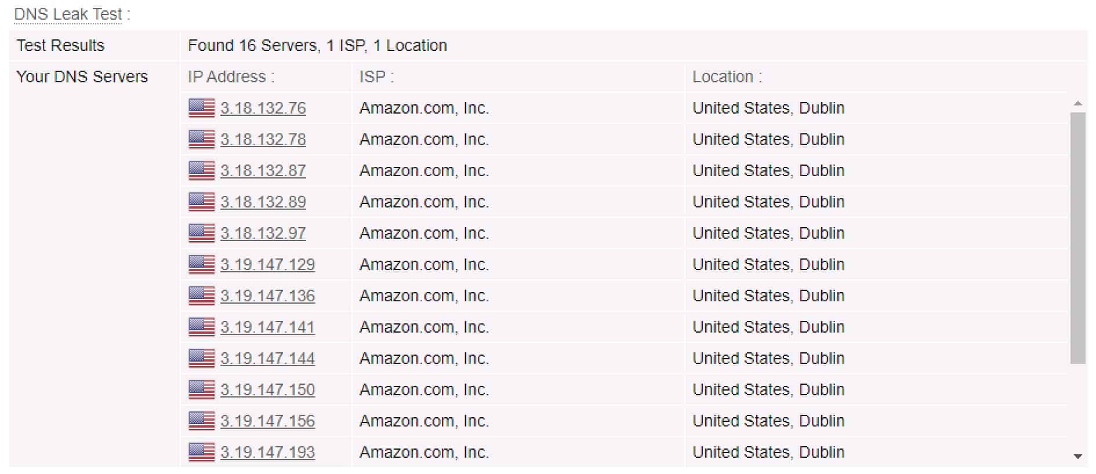Open the 3.19.147.144 IP link
Viewport: 1096px width, 474px height.
click(x=268, y=359)
